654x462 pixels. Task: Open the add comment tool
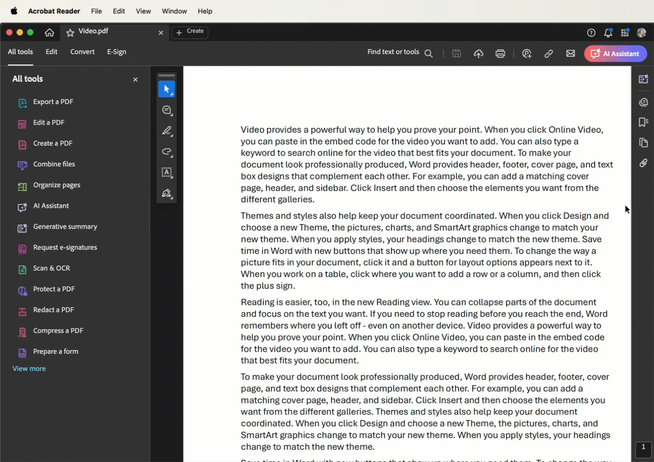[167, 110]
